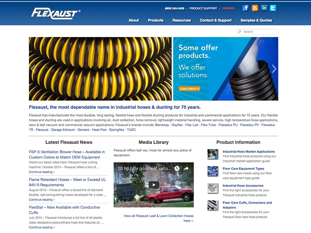
Task: Open the Samples & Quotes menu
Action: pyautogui.click(x=256, y=20)
